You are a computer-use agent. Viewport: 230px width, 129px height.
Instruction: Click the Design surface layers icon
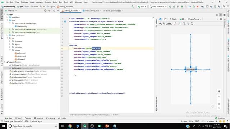click(161, 19)
